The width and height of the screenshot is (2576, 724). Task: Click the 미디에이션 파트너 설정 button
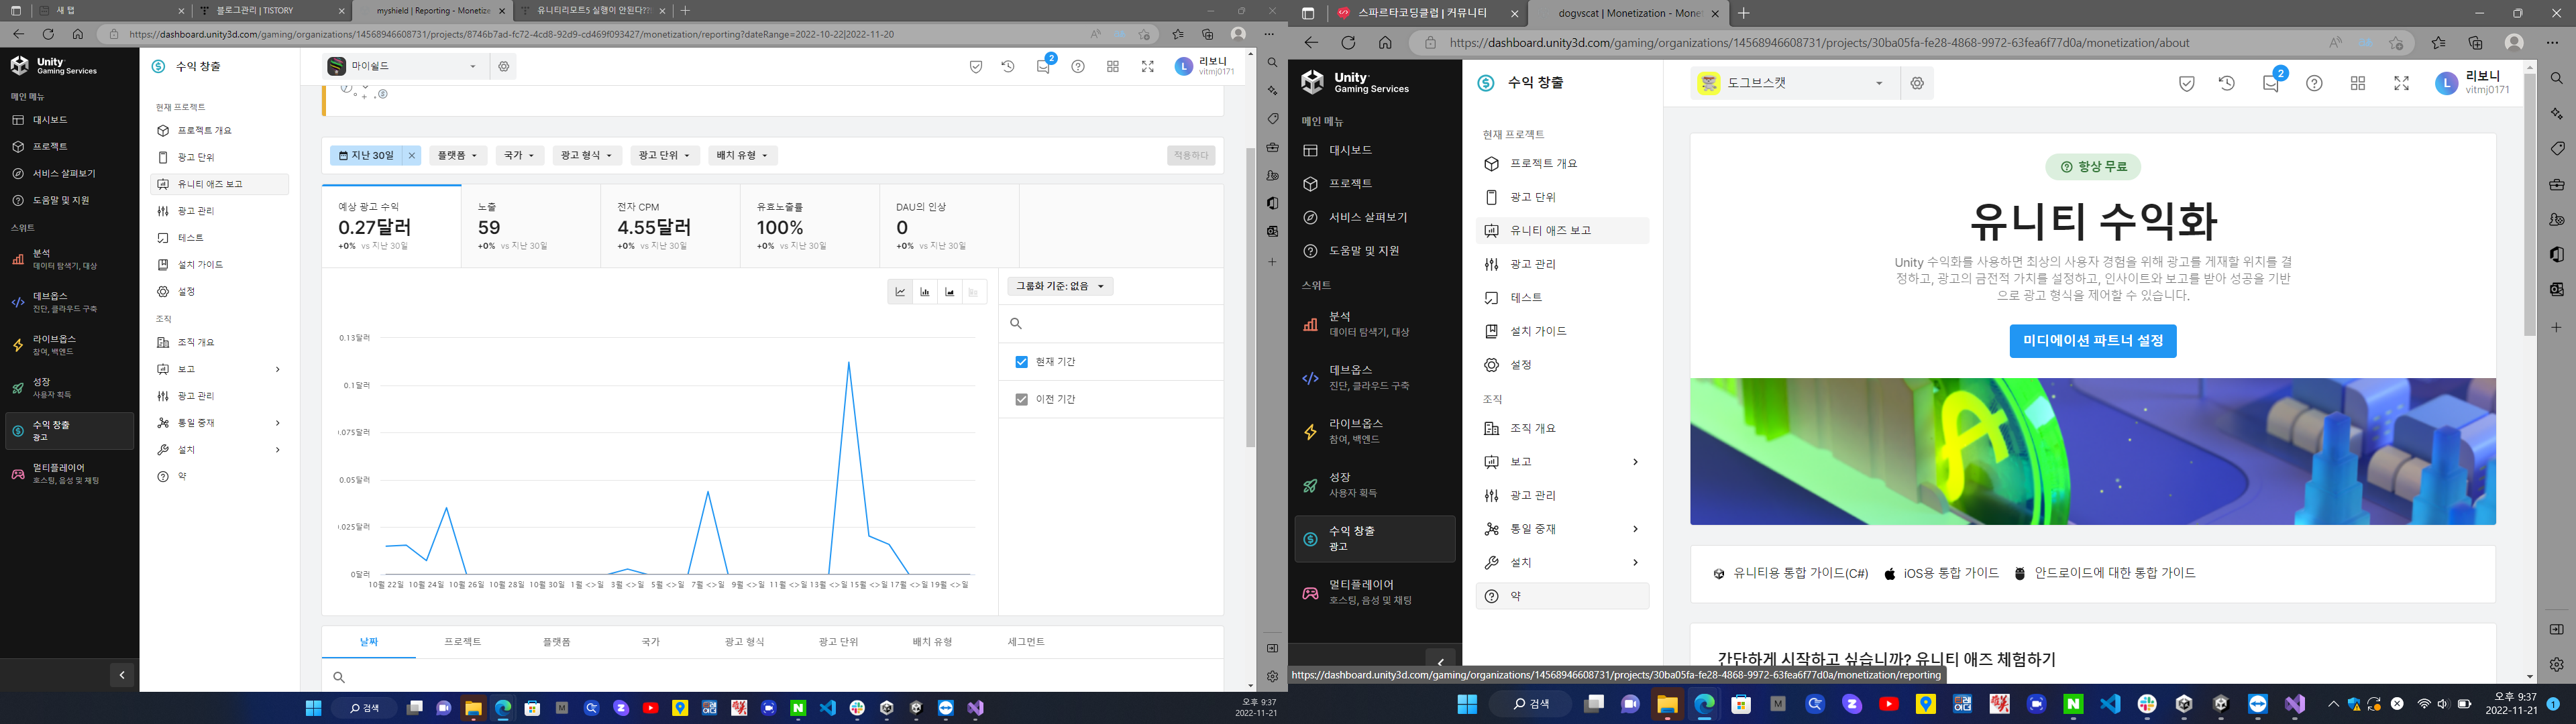click(2093, 341)
